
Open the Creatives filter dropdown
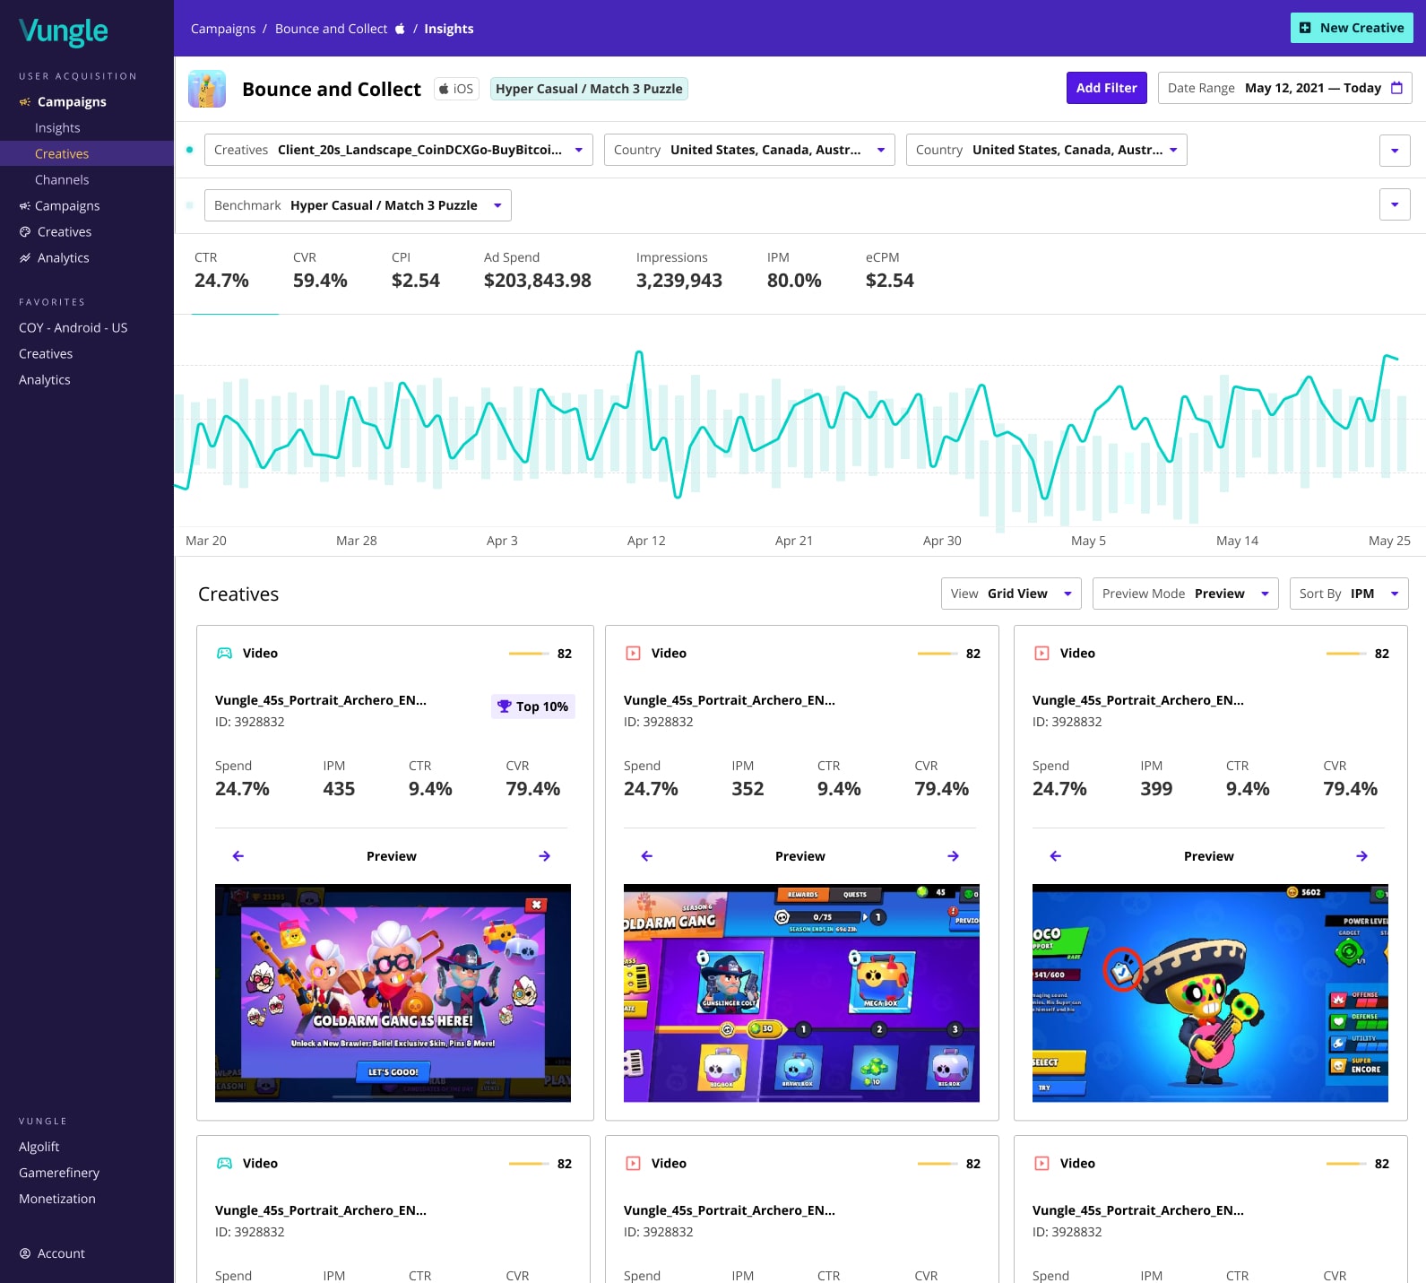(x=399, y=150)
